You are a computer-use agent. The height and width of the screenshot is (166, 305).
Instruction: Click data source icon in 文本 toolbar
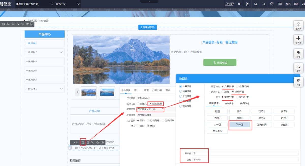pyautogui.click(x=83, y=142)
